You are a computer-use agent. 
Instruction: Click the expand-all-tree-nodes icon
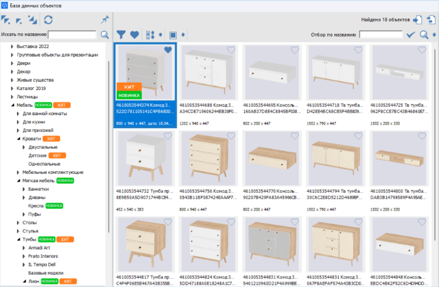pyautogui.click(x=5, y=19)
